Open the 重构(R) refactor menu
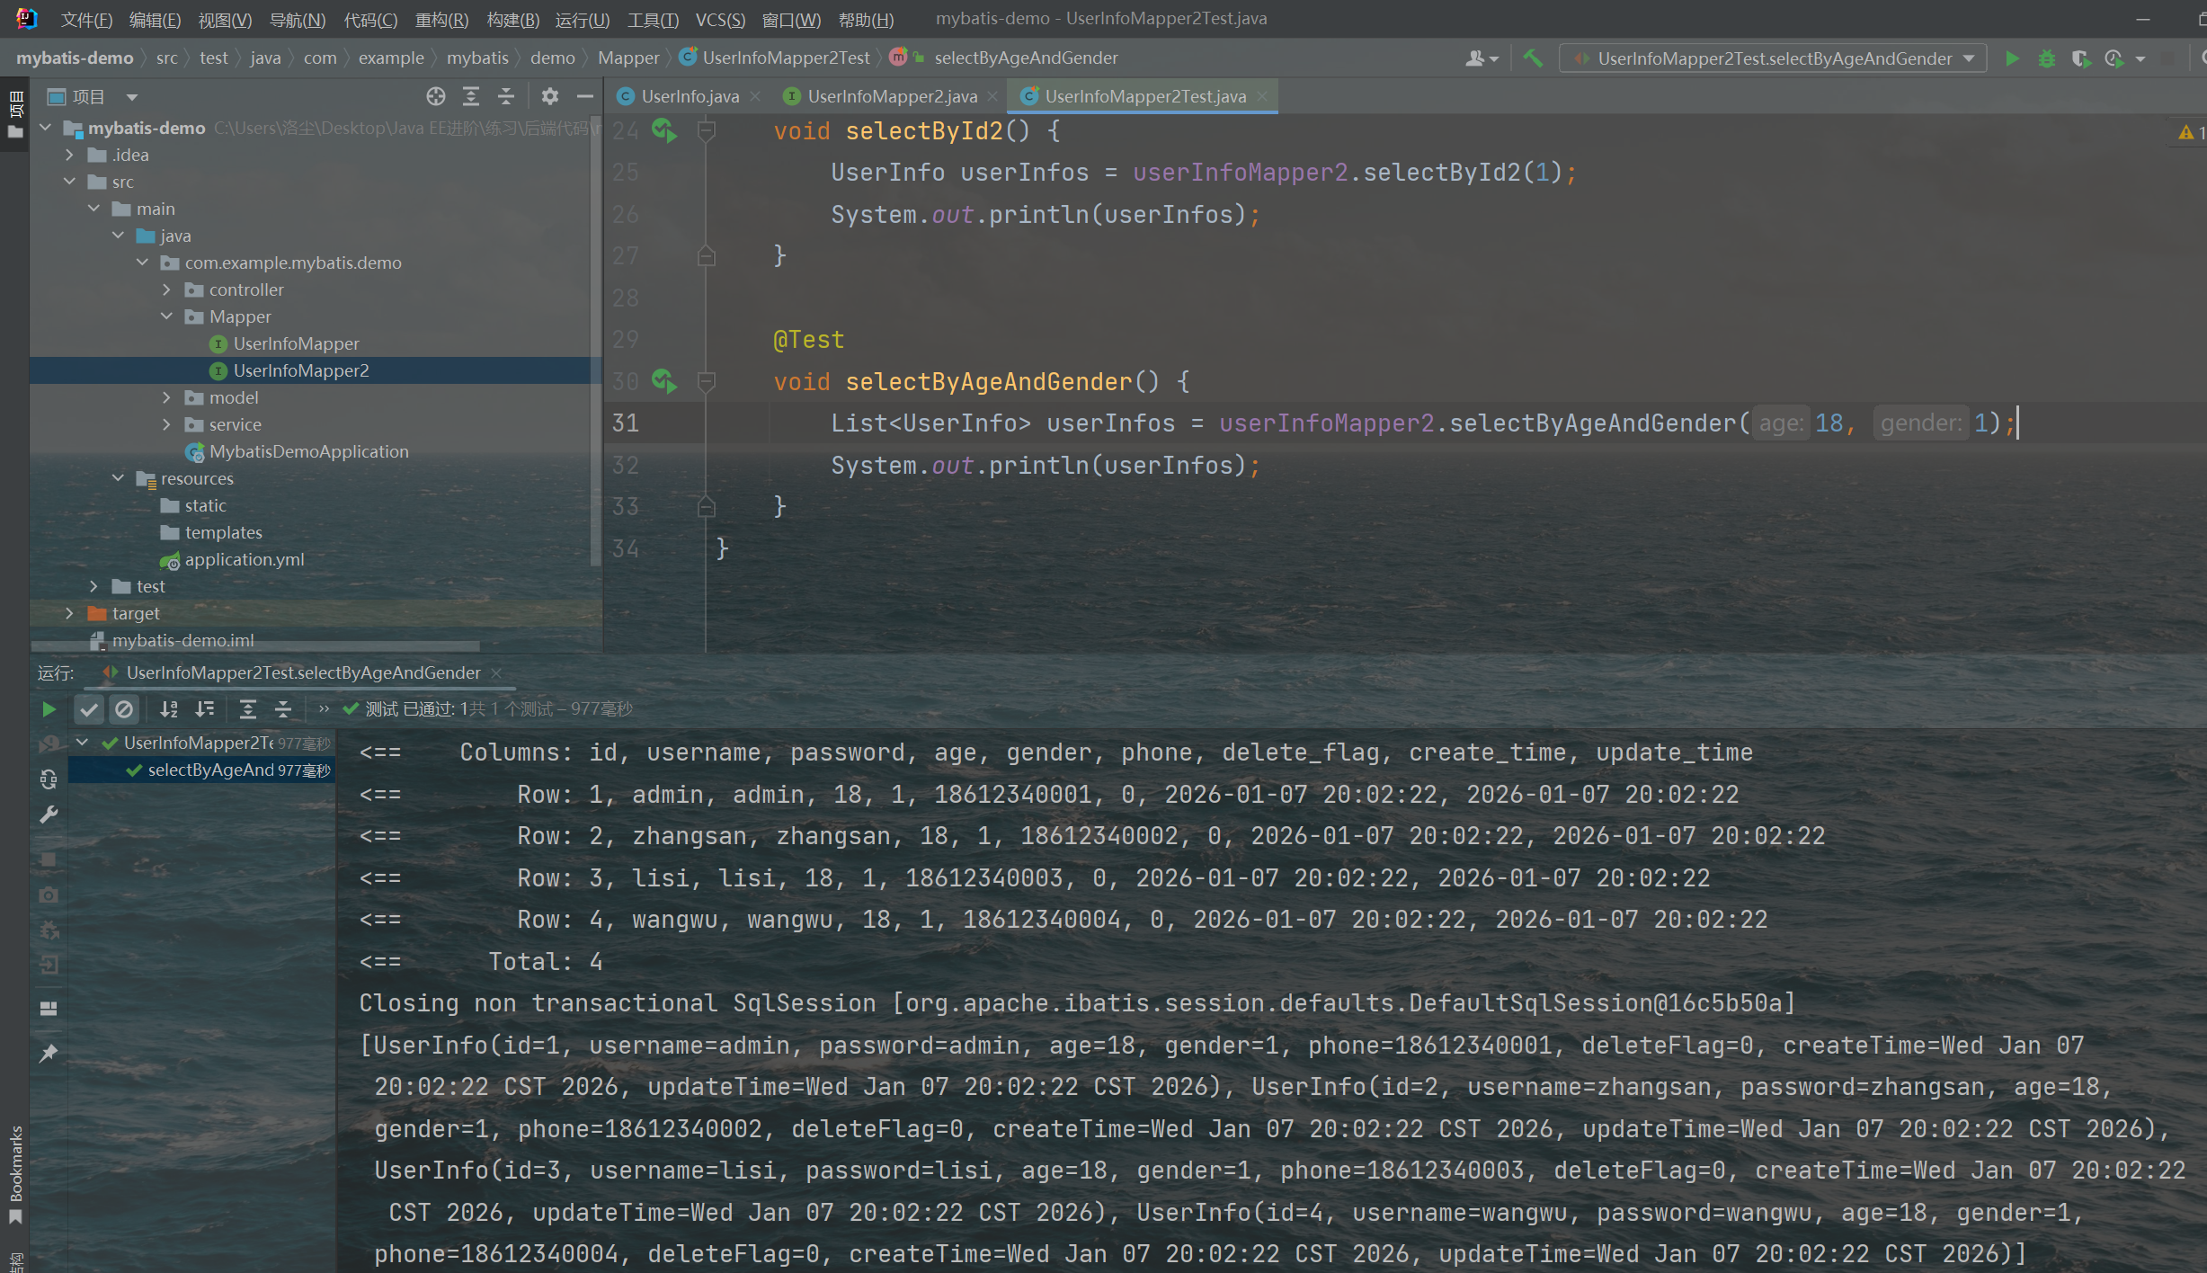This screenshot has width=2207, height=1273. pos(441,19)
